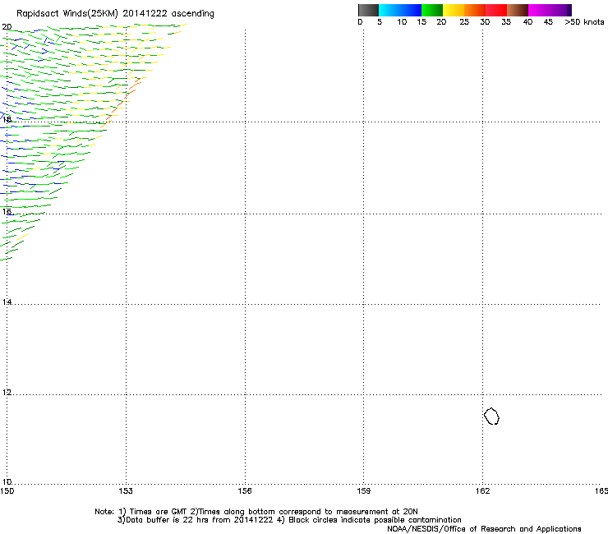Image resolution: width=608 pixels, height=534 pixels.
Task: Click the longitude label '162'
Action: point(482,491)
